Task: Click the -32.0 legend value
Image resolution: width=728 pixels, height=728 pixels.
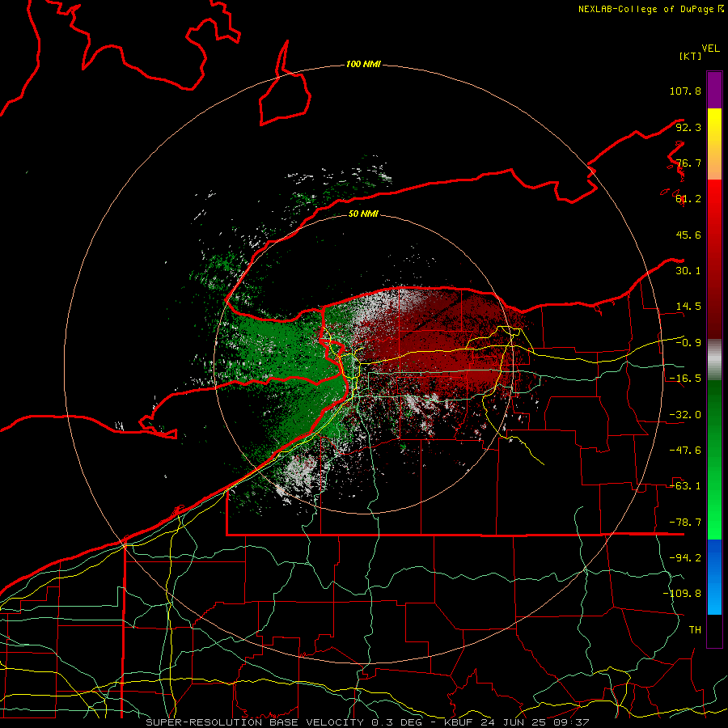Action: click(x=685, y=415)
